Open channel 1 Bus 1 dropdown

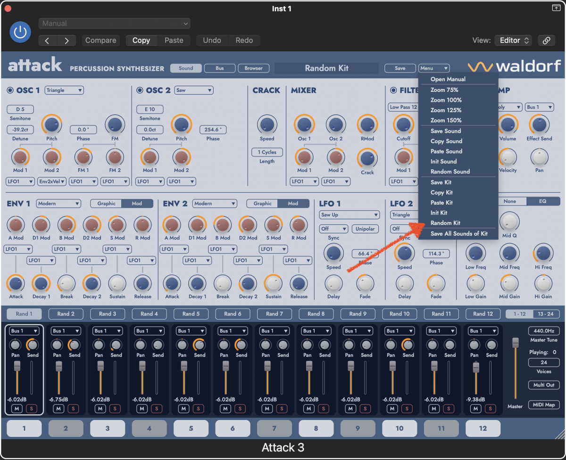[25, 331]
